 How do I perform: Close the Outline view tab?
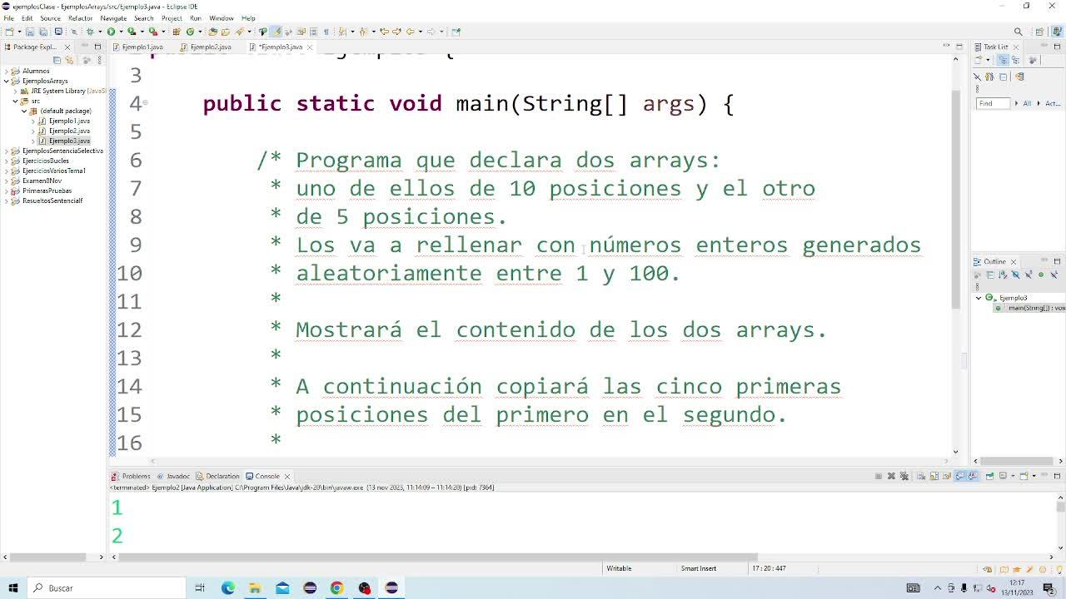1014,261
